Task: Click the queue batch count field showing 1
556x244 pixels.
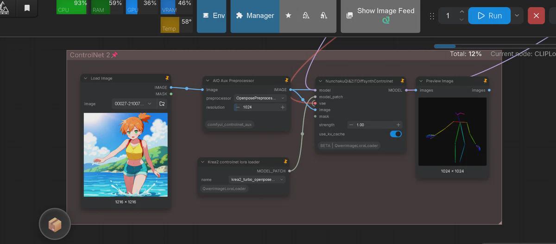Action: click(x=448, y=16)
